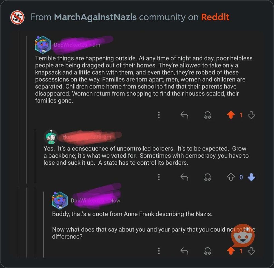This screenshot has width=274, height=268.
Task: View the green-hat avatar of second commenter
Action: (x=51, y=137)
